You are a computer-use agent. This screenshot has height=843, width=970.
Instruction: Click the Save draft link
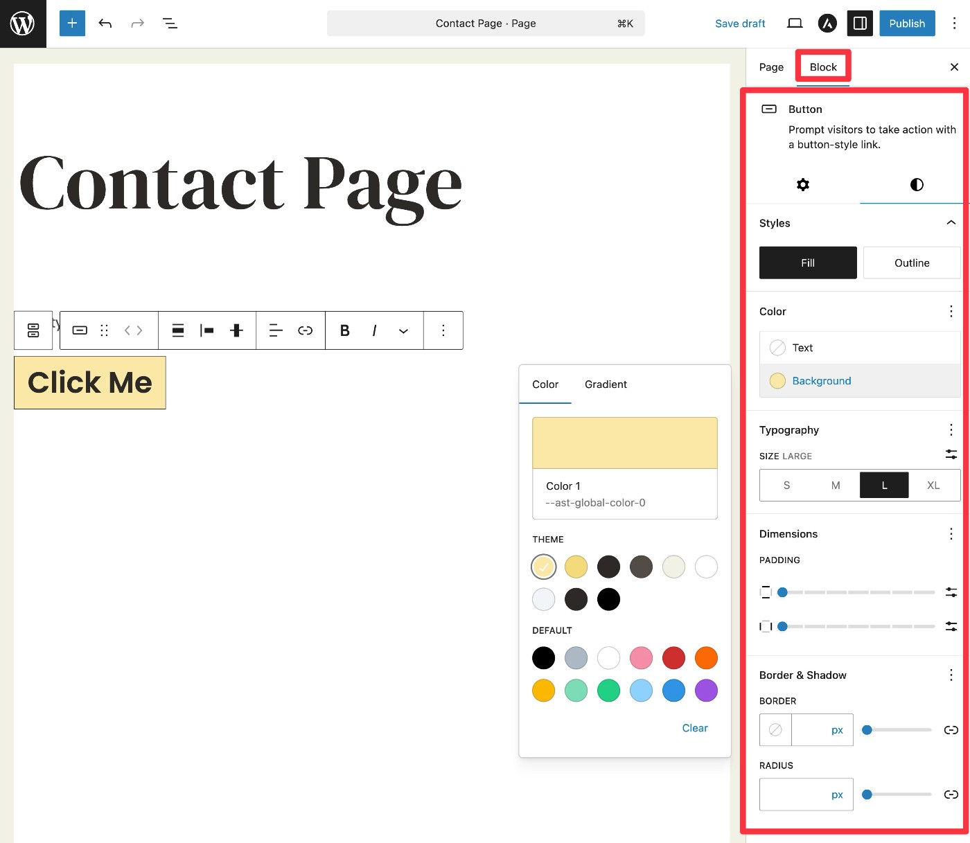pos(740,24)
